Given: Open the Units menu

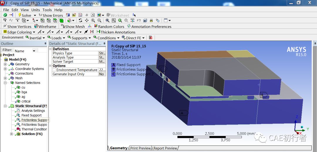Looking at the screenshot, I should 36,10.
